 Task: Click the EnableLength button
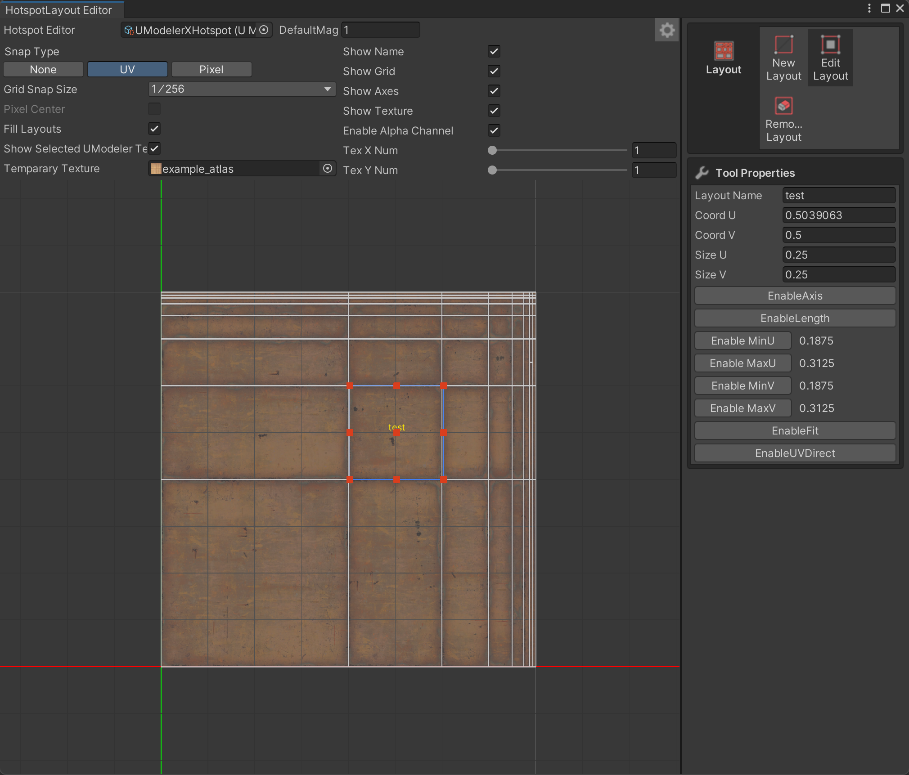coord(795,318)
